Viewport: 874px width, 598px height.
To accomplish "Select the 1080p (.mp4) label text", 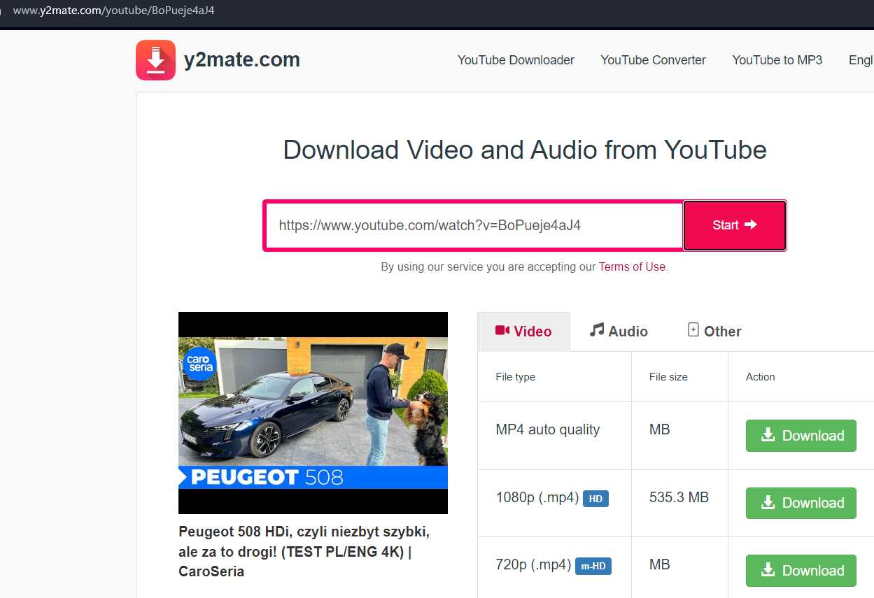I will [537, 497].
